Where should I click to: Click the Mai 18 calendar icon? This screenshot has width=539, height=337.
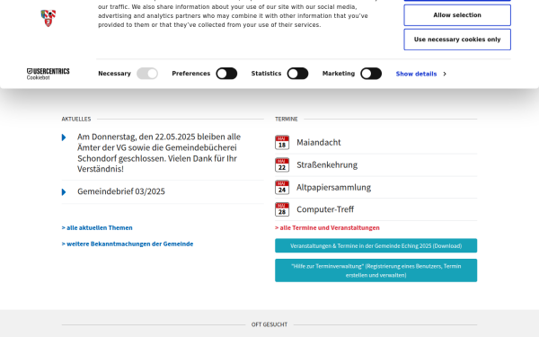click(x=282, y=142)
